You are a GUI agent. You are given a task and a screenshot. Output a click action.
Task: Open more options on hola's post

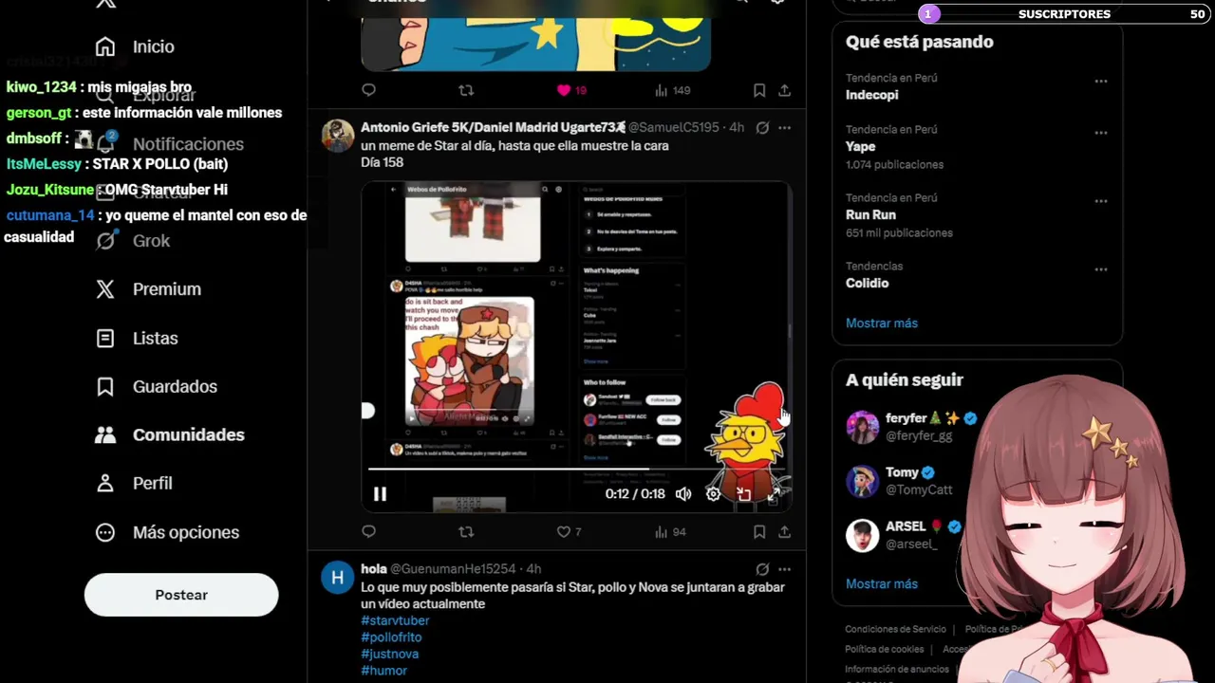tap(785, 569)
